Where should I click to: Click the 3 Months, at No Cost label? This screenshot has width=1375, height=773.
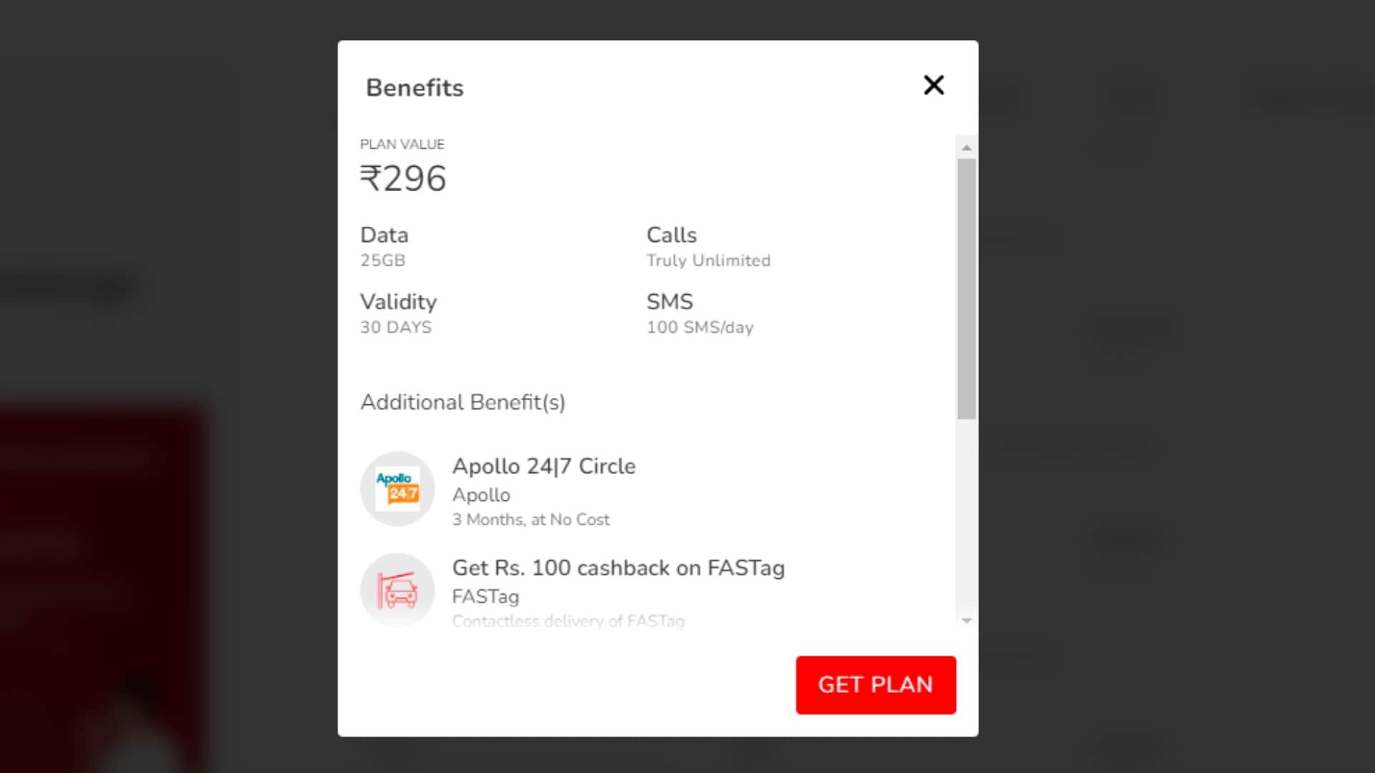point(531,519)
